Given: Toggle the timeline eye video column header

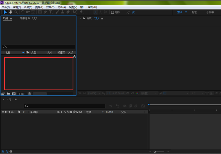Looking at the screenshot, I should point(3,112).
